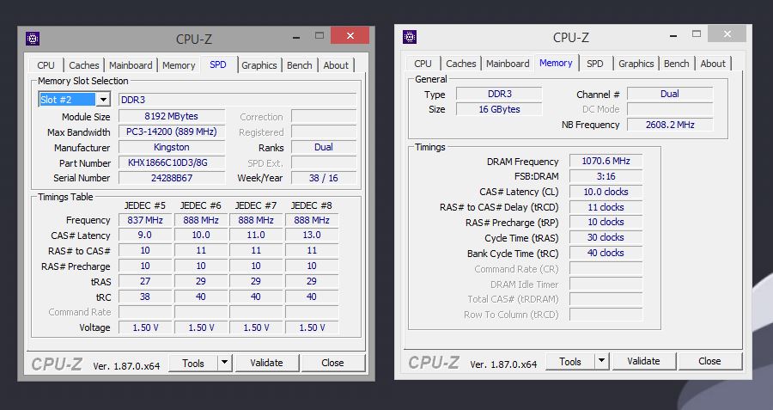This screenshot has width=773, height=410.
Task: Click the DDR3 field beside slot selector
Action: [x=237, y=100]
